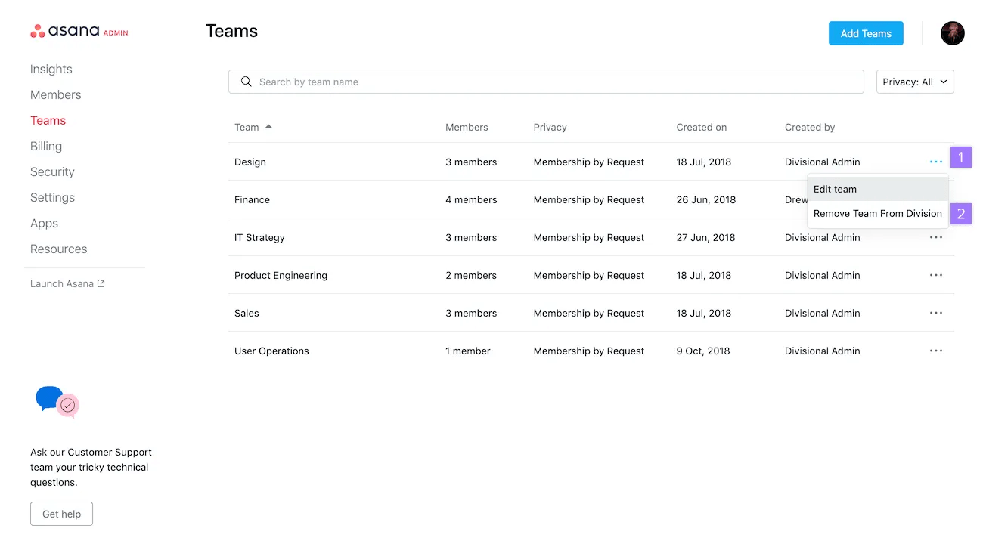Open the three-dot menu for User Operations
983x550 pixels.
(936, 351)
